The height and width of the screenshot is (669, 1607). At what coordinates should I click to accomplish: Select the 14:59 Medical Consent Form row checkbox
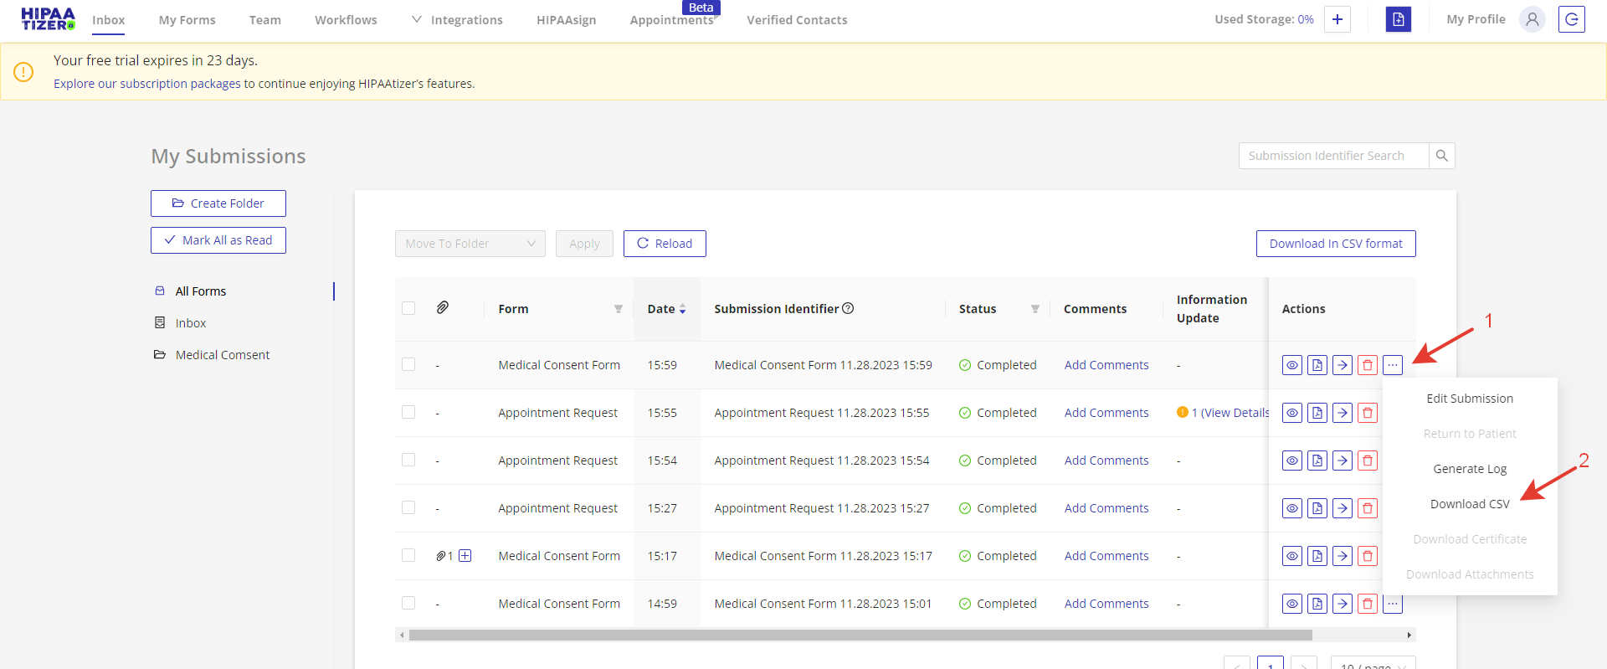[408, 603]
